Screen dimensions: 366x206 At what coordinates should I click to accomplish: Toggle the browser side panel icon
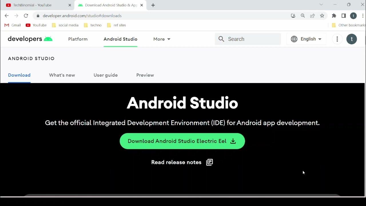pos(344,16)
